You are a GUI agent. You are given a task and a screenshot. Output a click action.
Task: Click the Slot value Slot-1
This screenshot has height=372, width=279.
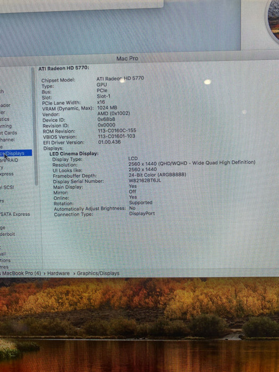pyautogui.click(x=104, y=96)
